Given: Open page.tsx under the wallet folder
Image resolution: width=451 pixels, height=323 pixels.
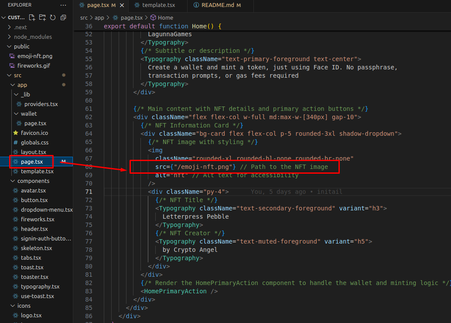Looking at the screenshot, I should pos(36,123).
